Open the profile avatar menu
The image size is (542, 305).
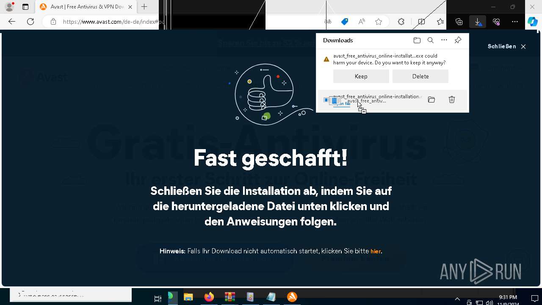point(9,7)
